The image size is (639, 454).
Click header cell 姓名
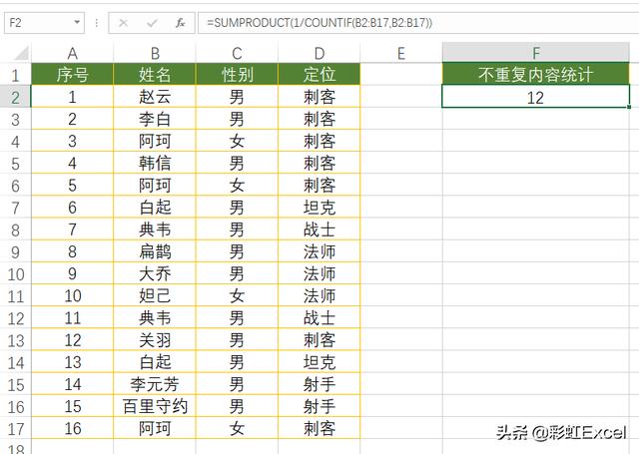155,75
